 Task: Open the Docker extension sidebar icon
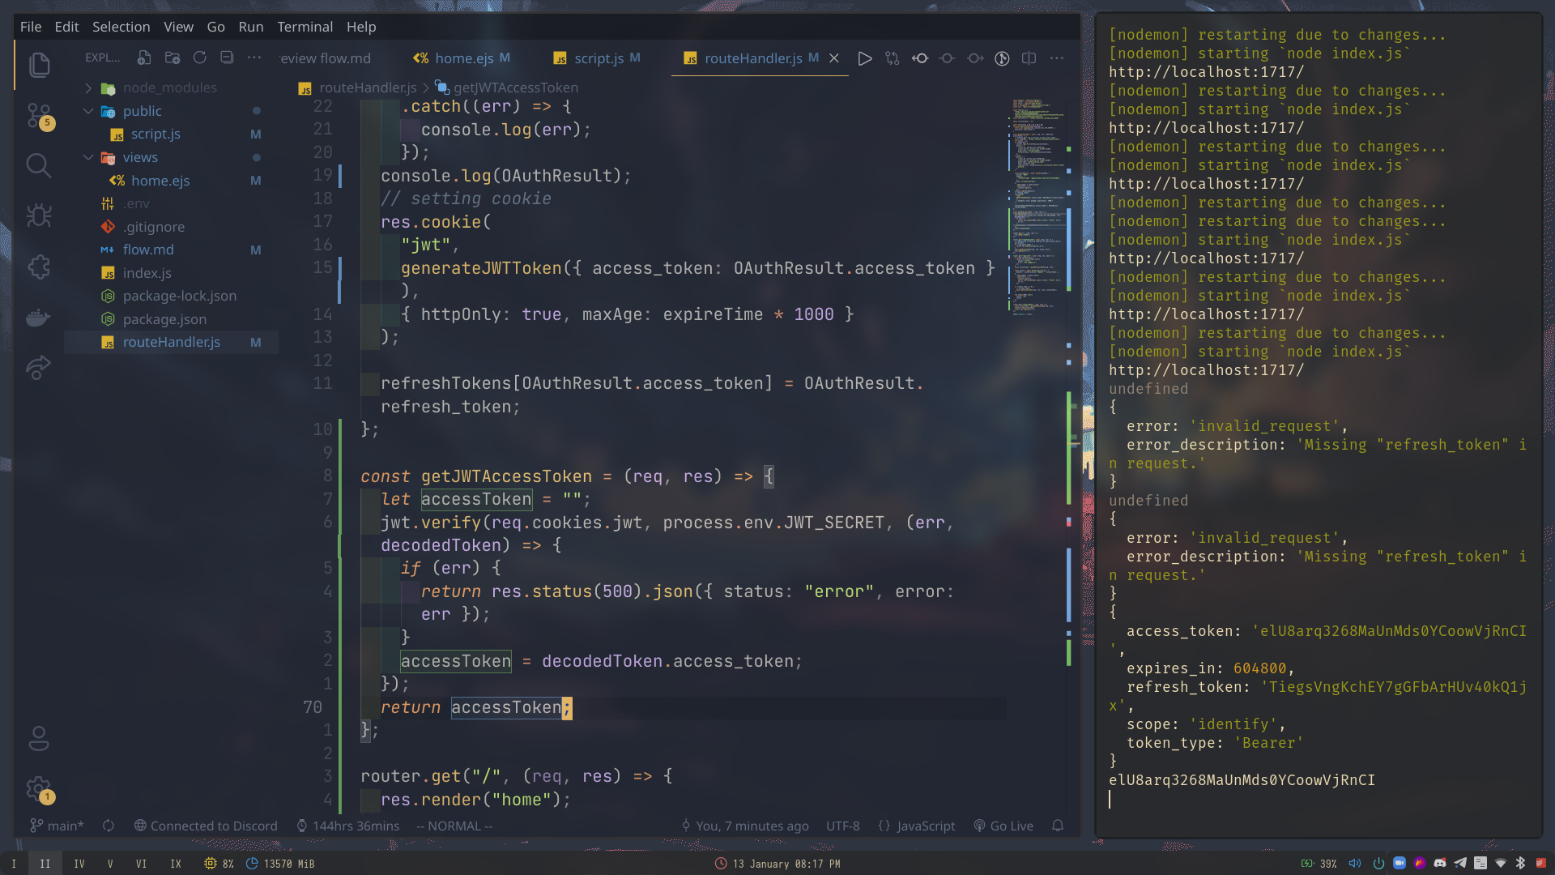[x=40, y=318]
